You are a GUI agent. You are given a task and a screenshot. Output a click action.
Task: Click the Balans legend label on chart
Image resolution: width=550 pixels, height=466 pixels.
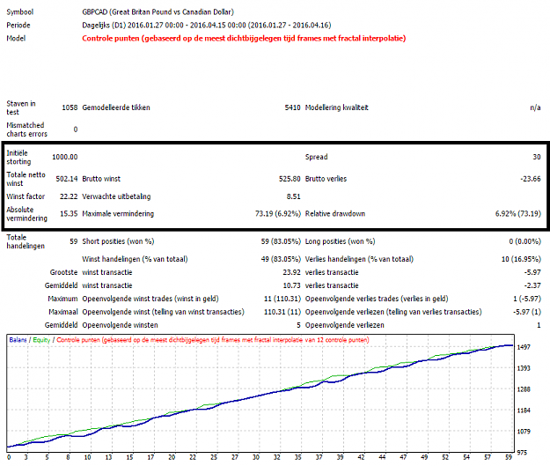[18, 340]
